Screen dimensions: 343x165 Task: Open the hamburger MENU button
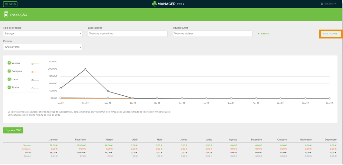coord(10,4)
